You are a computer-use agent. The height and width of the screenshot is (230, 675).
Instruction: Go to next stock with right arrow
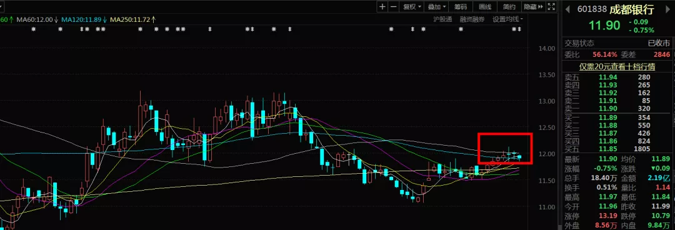(667, 9)
